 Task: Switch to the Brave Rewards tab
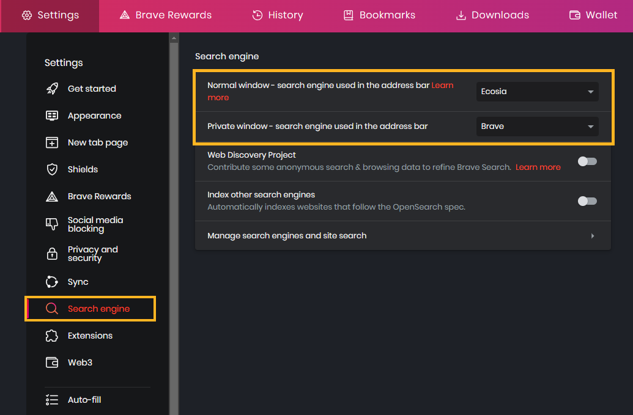[166, 15]
